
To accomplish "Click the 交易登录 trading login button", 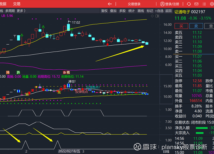I will 134,4.
